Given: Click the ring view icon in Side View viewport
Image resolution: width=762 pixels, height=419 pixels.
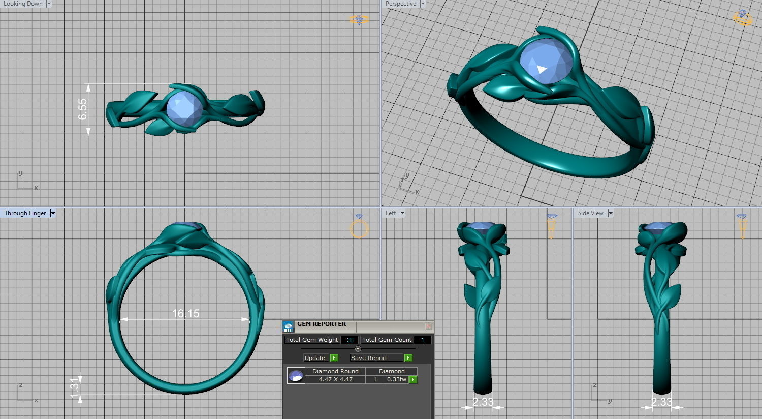Looking at the screenshot, I should (742, 226).
